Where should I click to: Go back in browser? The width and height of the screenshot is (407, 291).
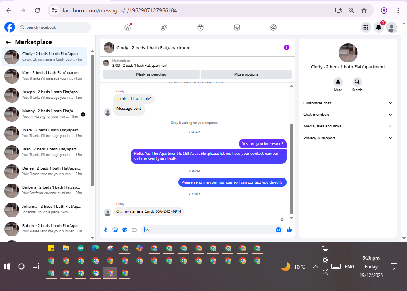[9, 10]
